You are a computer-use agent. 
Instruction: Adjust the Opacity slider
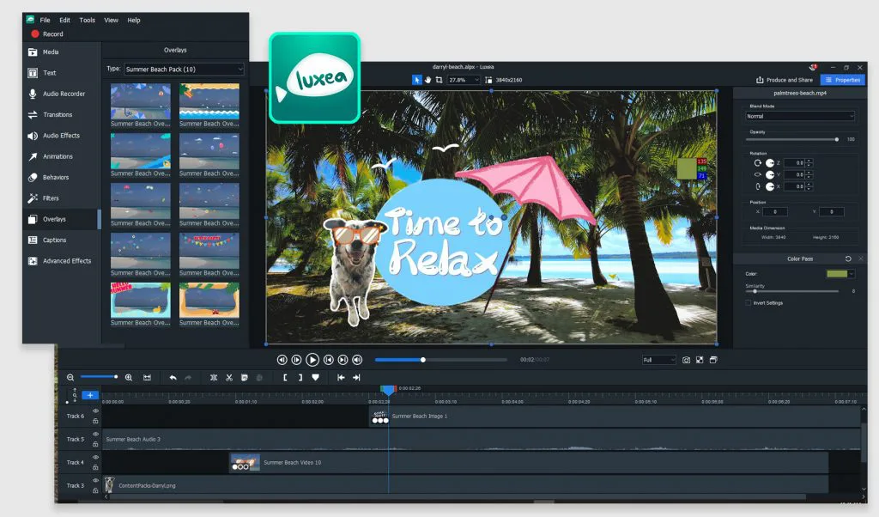792,140
